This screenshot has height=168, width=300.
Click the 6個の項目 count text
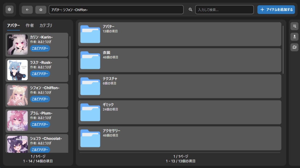coord(110,83)
